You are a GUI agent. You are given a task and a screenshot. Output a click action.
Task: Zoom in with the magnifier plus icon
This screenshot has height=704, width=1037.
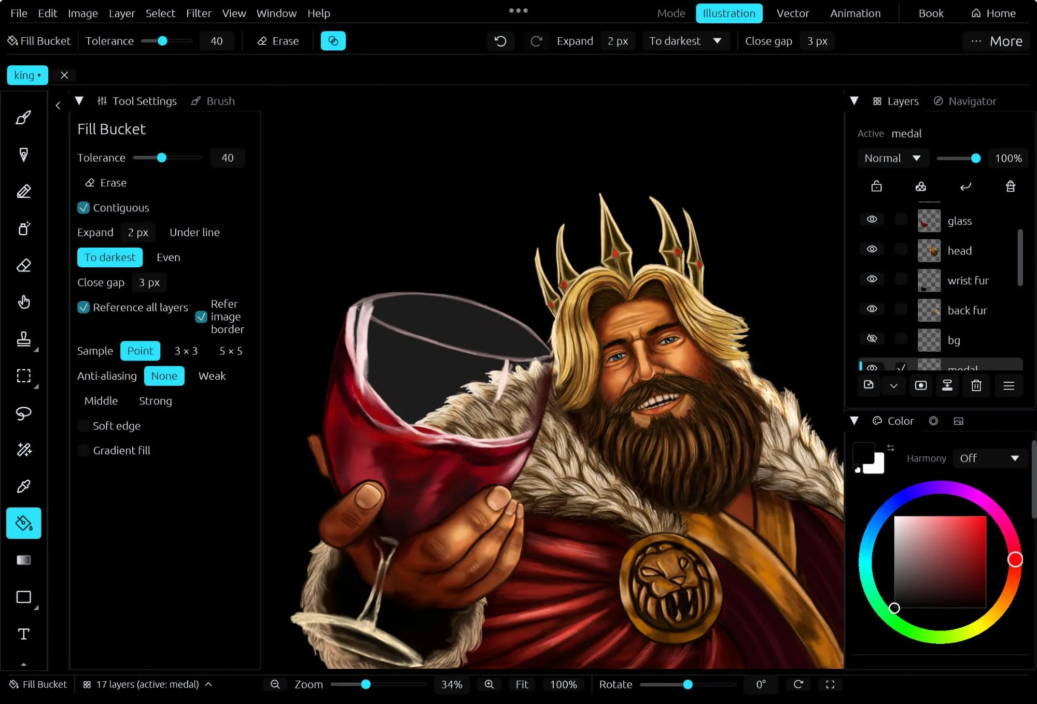489,684
